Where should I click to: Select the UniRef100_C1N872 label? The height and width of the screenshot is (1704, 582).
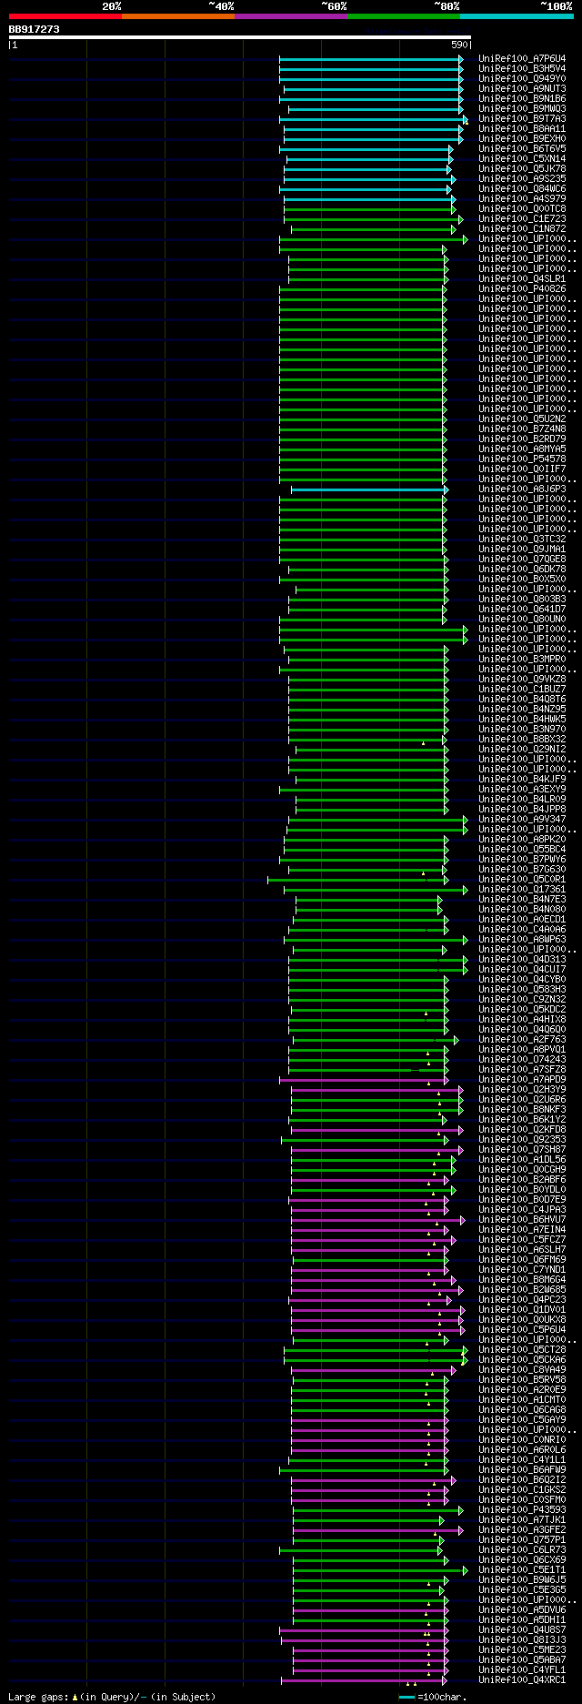pos(522,229)
